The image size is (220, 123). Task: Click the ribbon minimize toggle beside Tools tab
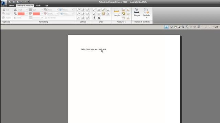click(47, 6)
